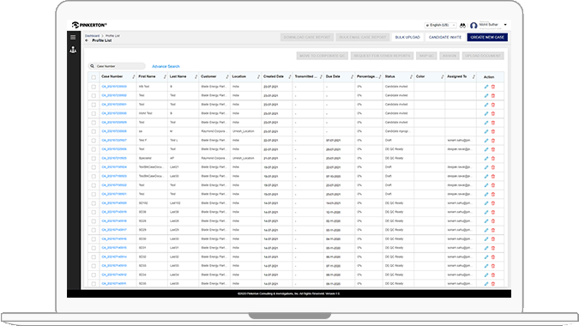The height and width of the screenshot is (326, 579).
Task: Click the binoculars icon in header
Action: coord(462,26)
